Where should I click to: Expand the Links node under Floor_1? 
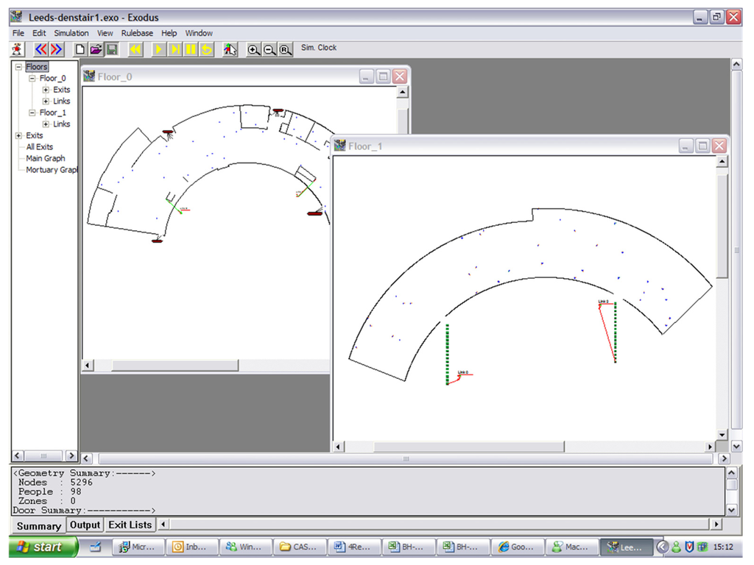[x=46, y=124]
